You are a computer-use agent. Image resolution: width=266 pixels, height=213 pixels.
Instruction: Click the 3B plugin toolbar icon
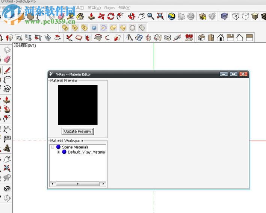click(167, 38)
